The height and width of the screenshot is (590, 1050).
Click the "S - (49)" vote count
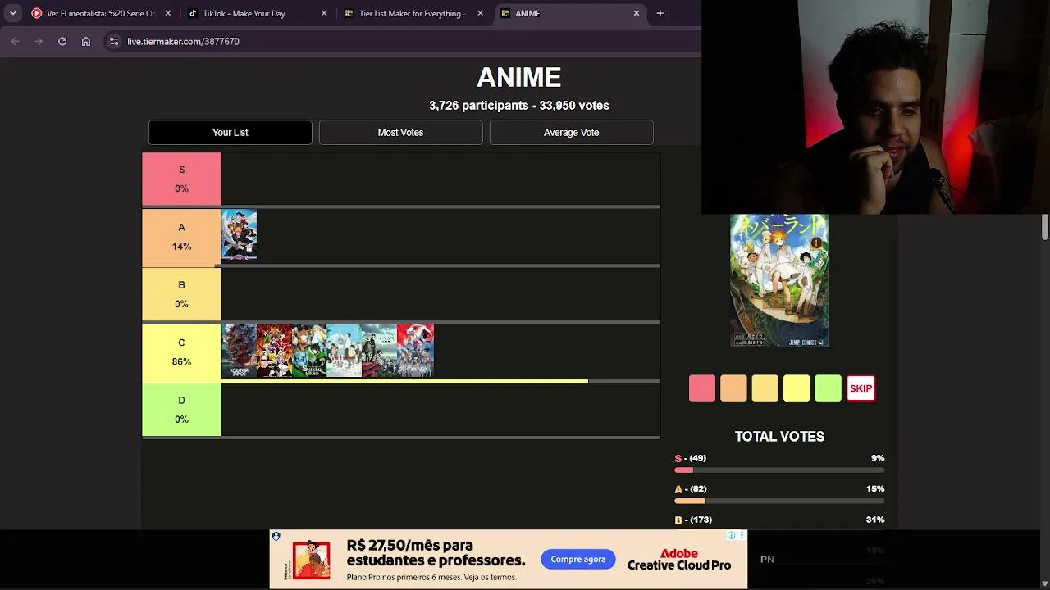tap(691, 458)
